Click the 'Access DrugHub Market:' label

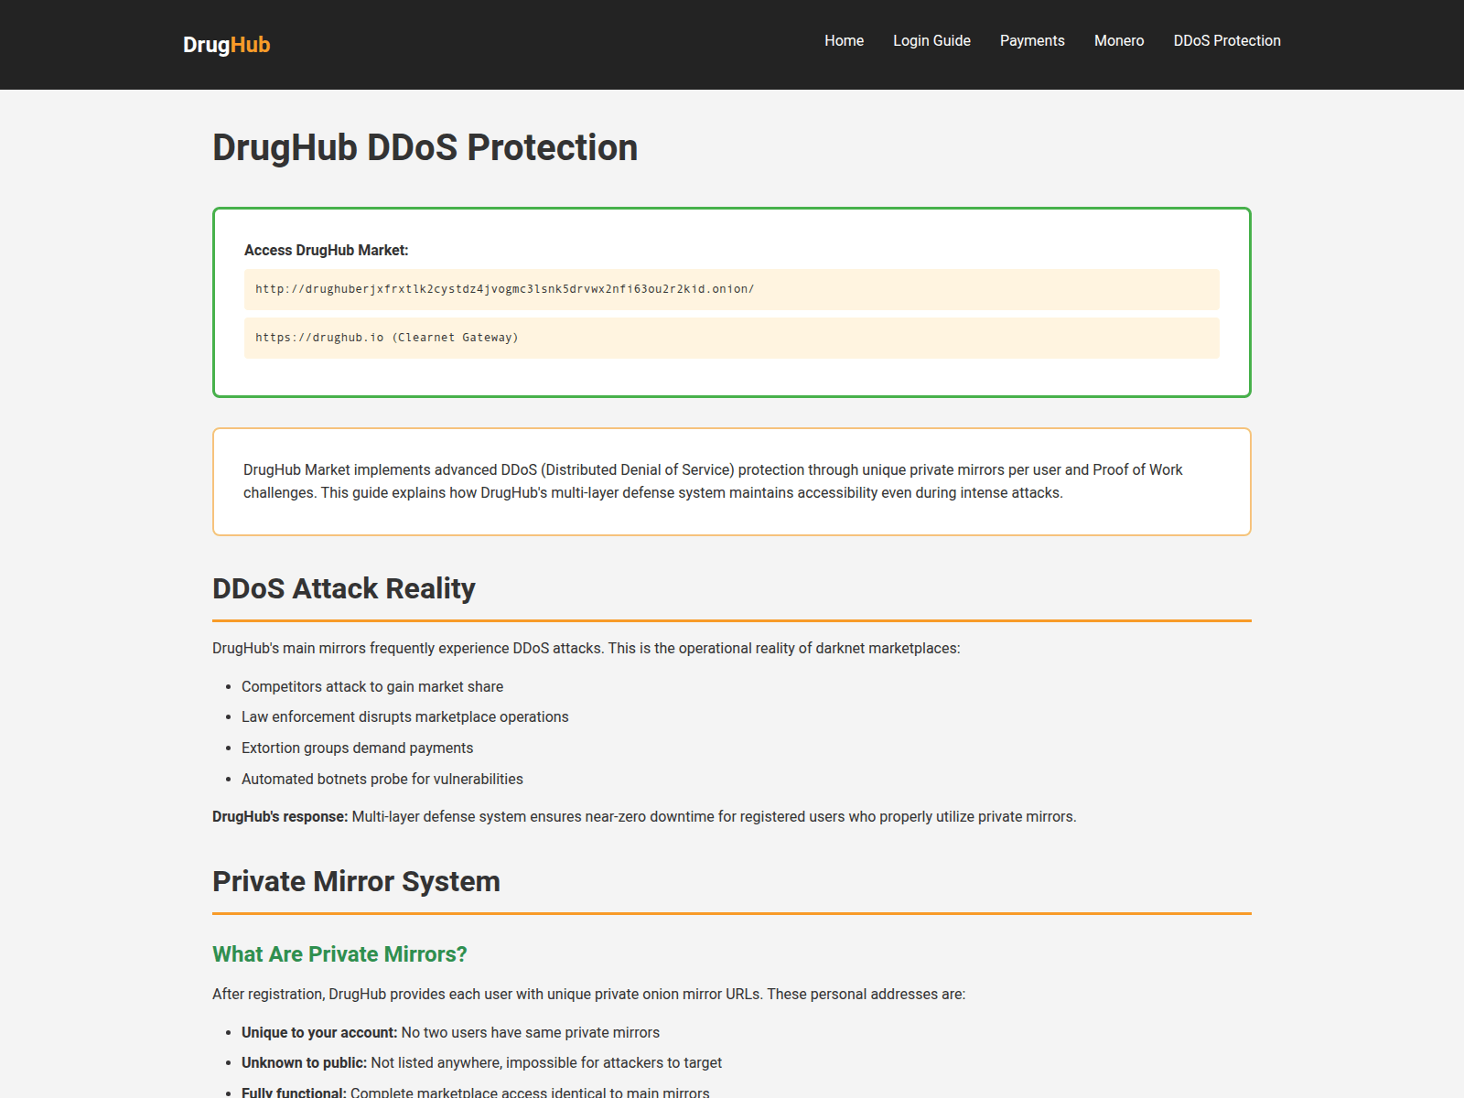coord(327,250)
